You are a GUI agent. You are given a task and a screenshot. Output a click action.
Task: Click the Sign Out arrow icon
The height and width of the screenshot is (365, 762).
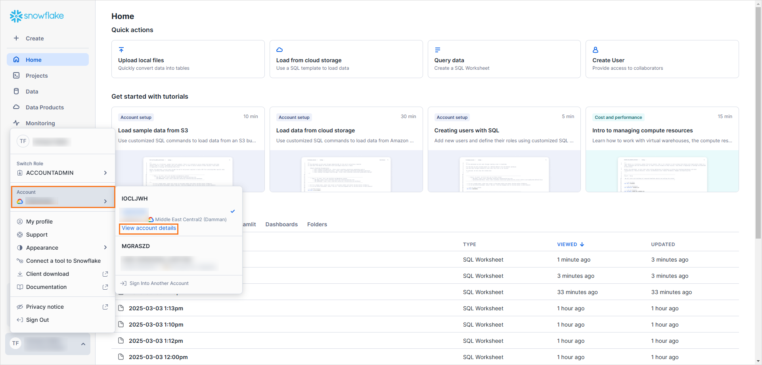[x=20, y=320]
